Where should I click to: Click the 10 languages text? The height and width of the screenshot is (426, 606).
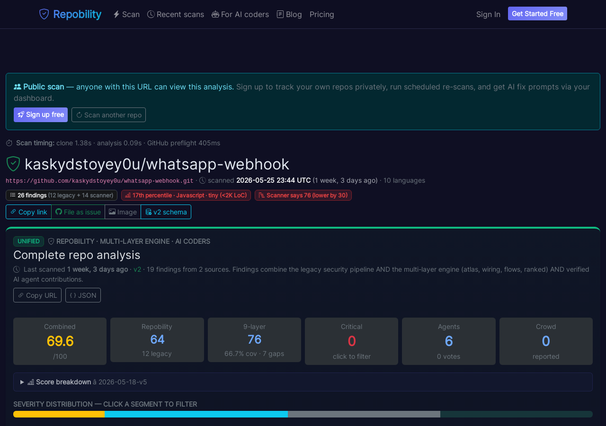(404, 180)
